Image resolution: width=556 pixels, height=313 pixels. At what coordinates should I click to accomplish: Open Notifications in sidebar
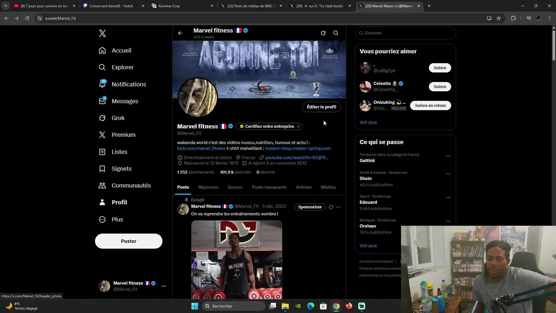click(x=122, y=84)
